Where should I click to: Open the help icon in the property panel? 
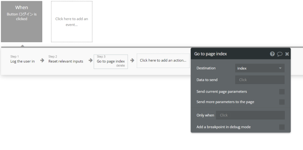[x=272, y=54]
